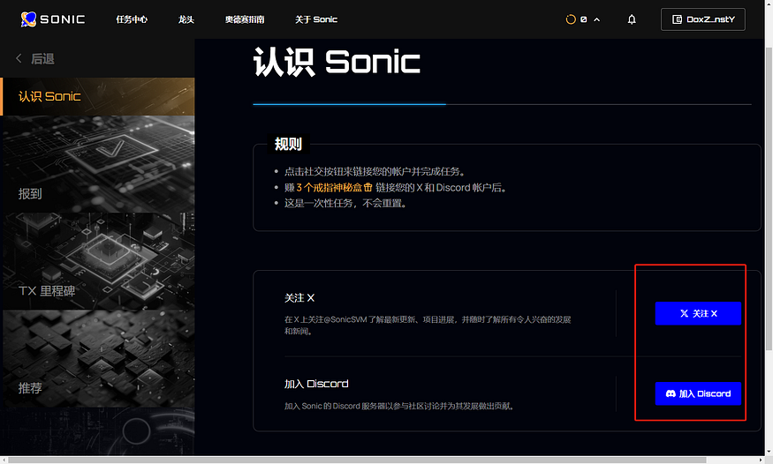Click the vertical scrollbar thumb
This screenshot has width=773, height=464.
click(769, 197)
